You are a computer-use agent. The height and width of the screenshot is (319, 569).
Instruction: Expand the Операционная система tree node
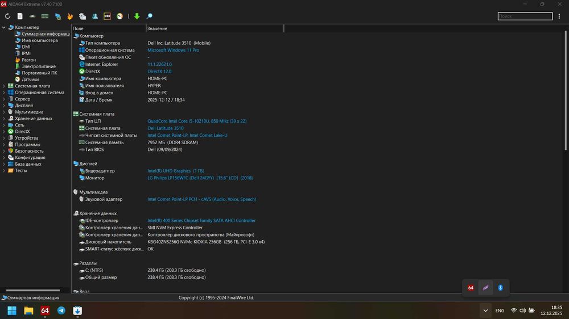pyautogui.click(x=3, y=93)
